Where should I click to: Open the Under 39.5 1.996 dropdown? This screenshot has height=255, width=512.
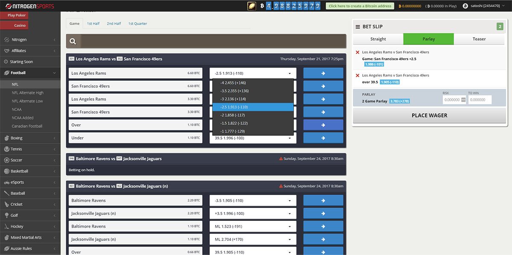(x=253, y=138)
